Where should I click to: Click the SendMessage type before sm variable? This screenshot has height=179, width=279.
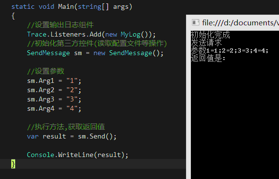48,53
